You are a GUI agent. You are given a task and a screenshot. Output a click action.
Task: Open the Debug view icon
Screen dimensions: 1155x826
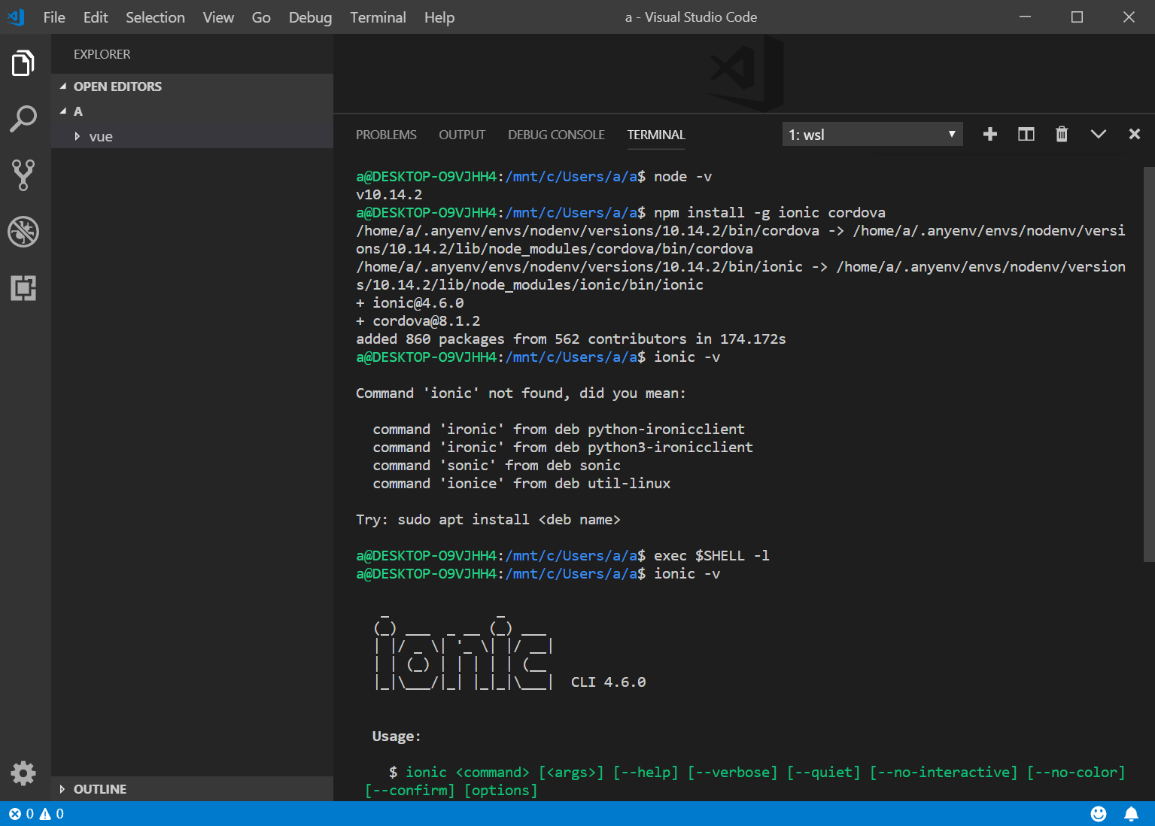pos(23,232)
